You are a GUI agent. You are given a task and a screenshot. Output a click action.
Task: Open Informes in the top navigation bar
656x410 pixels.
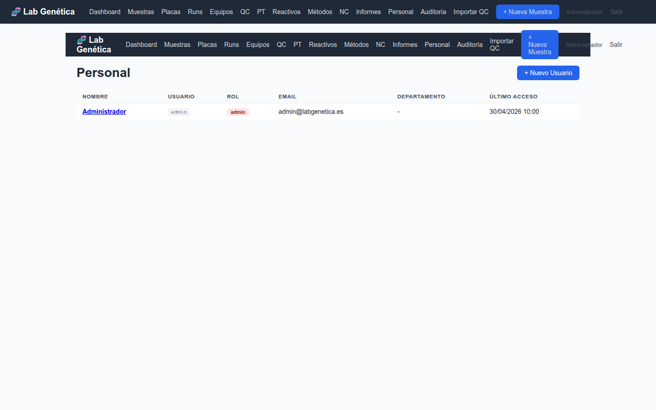(369, 12)
